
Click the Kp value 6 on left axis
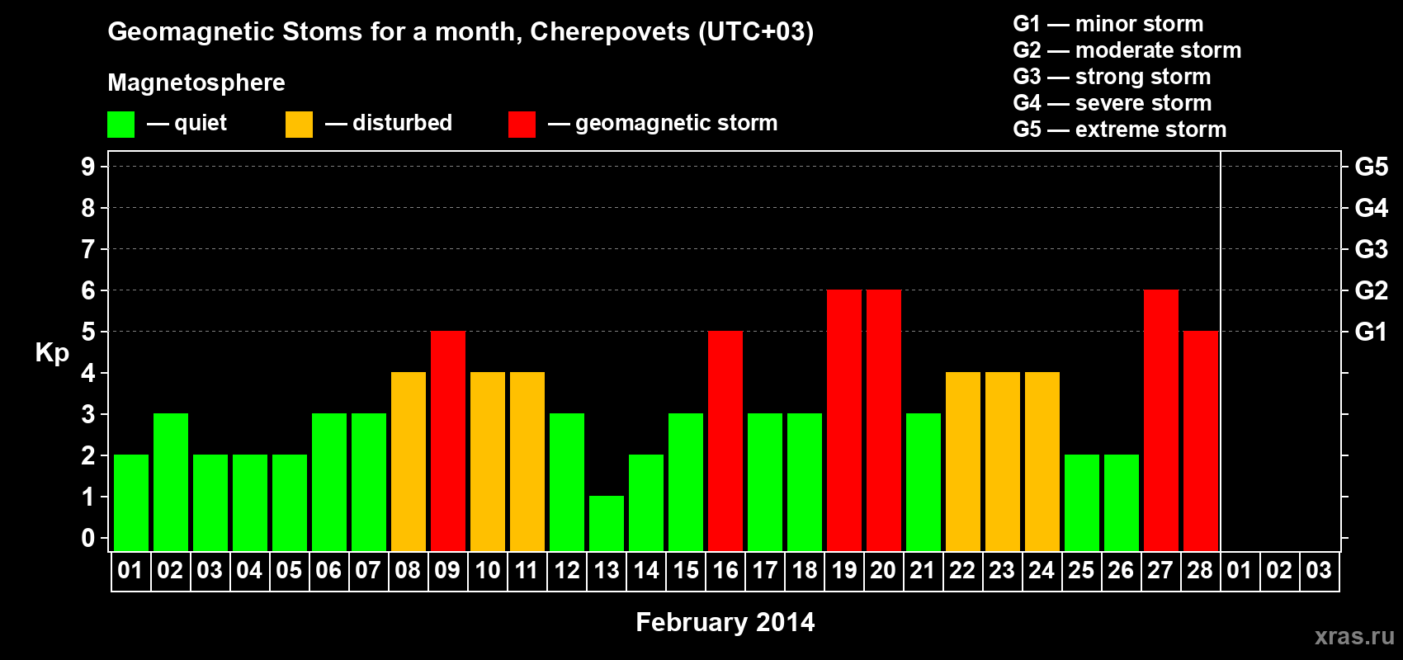88,290
